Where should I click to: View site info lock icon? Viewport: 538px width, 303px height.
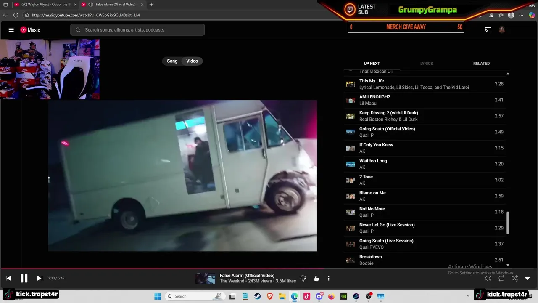(x=27, y=15)
